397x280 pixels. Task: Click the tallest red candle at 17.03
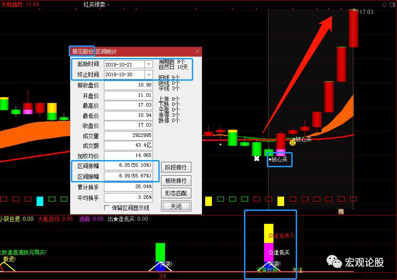[353, 29]
